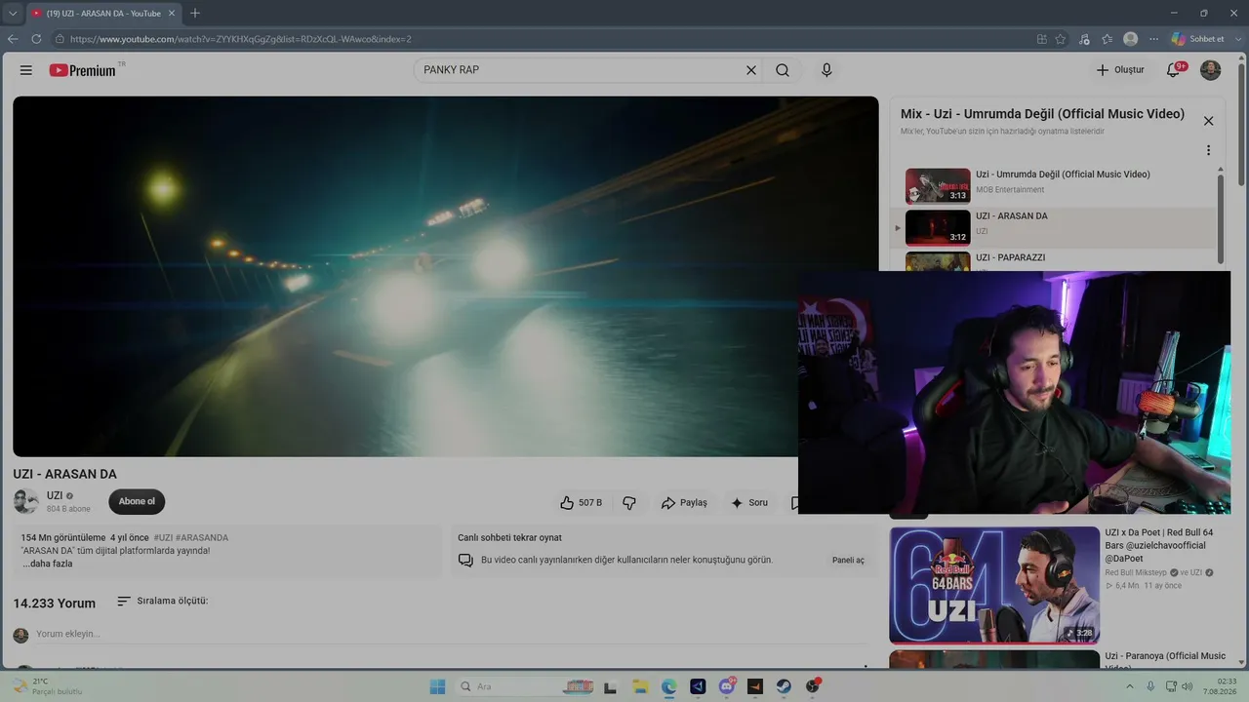Like the UZI - ARASAN DA video
The image size is (1249, 702).
582,503
